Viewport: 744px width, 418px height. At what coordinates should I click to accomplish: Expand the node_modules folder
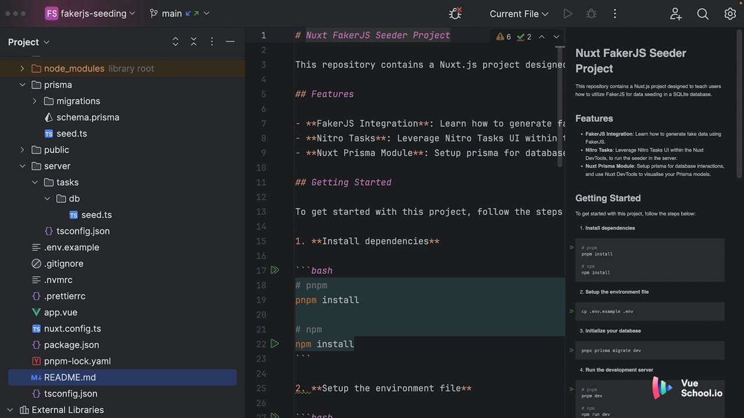coord(22,69)
